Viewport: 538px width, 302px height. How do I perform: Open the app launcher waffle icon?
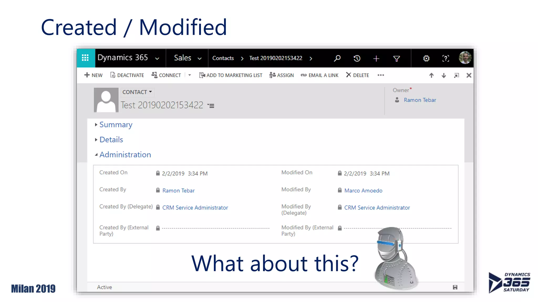coord(85,58)
